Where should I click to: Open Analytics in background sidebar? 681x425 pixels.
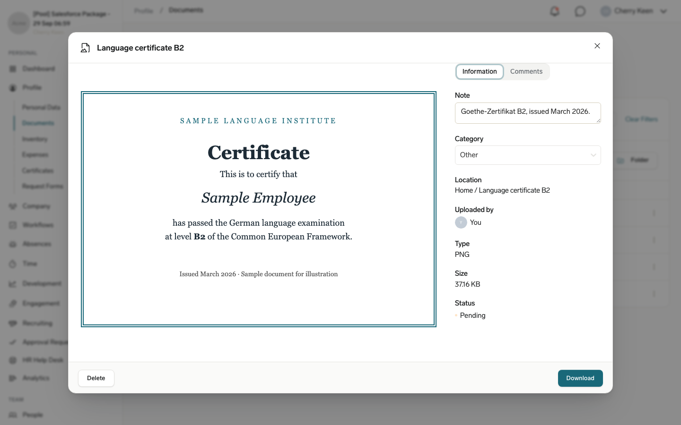pyautogui.click(x=36, y=378)
